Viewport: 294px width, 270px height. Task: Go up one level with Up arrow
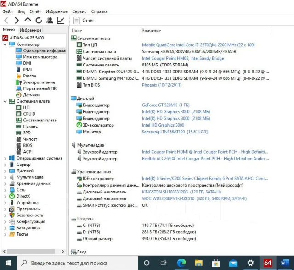(x=28, y=20)
